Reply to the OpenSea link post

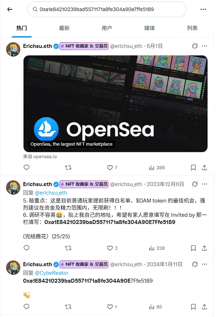(x=27, y=167)
